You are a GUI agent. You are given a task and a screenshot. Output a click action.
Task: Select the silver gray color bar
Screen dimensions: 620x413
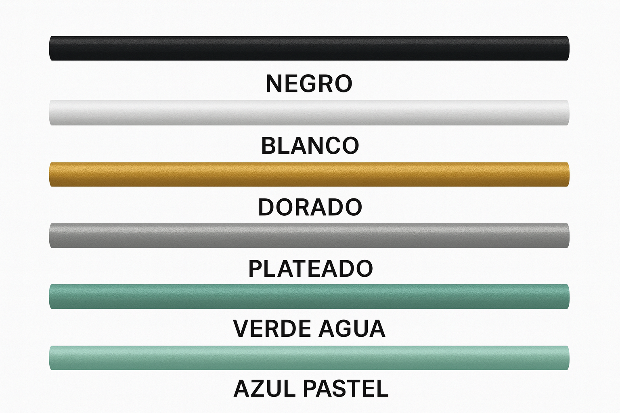309,236
